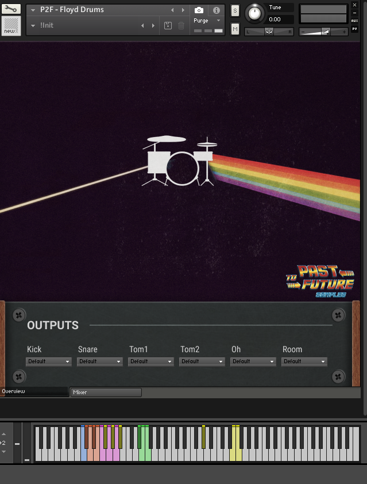Click the blue-highlighted piano key
Viewport: 367px width, 484px height.
click(x=83, y=455)
